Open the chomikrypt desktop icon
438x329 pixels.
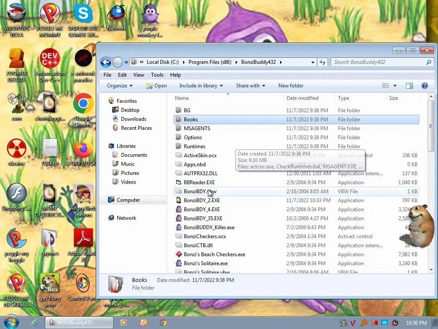tap(50, 106)
